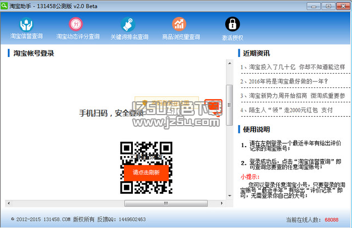Click the 关键词排名查询 label
This screenshot has height=228, width=352.
[x=130, y=37]
